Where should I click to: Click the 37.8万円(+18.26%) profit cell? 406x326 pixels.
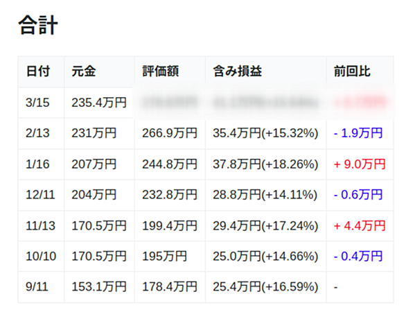(265, 164)
